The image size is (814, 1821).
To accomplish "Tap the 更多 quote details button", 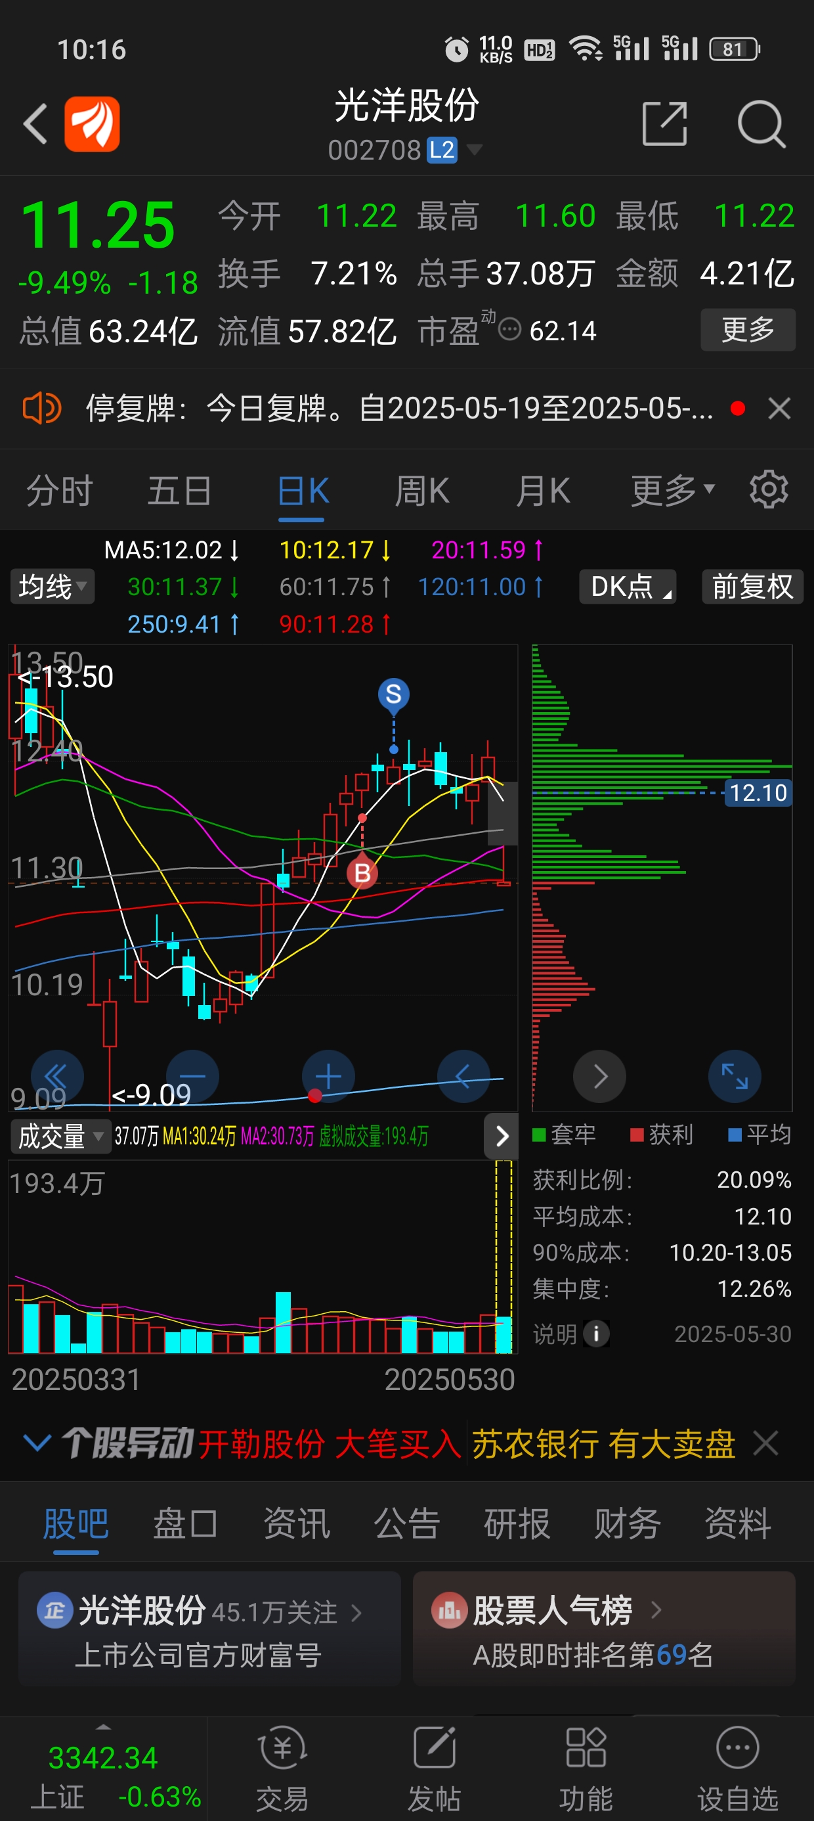I will point(748,329).
